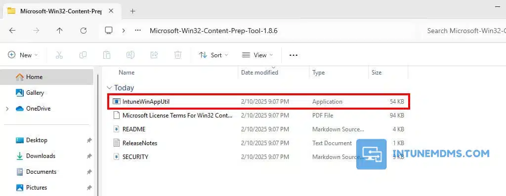Click the Application type cell
The image size is (506, 196).
[327, 102]
